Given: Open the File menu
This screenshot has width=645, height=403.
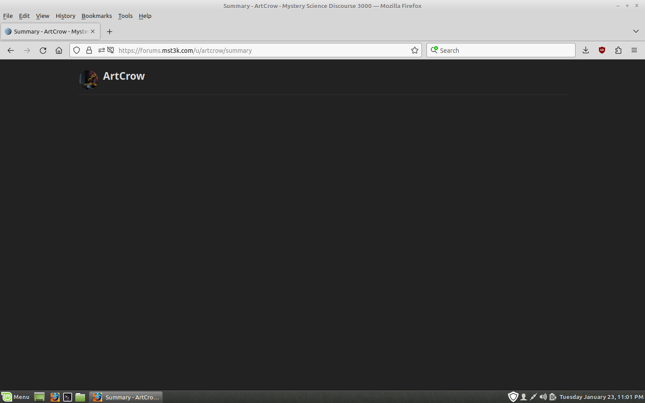Looking at the screenshot, I should [8, 16].
